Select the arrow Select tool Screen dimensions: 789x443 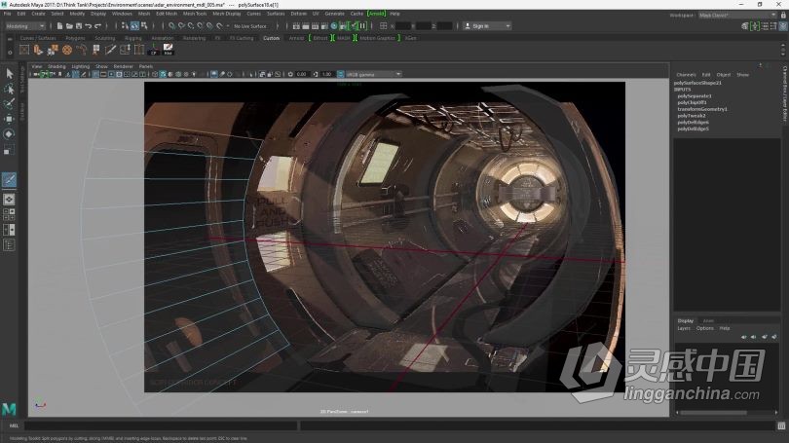coord(9,73)
